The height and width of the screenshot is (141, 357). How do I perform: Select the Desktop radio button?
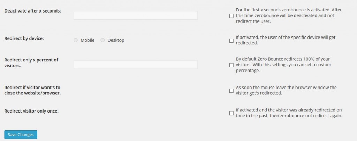102,40
